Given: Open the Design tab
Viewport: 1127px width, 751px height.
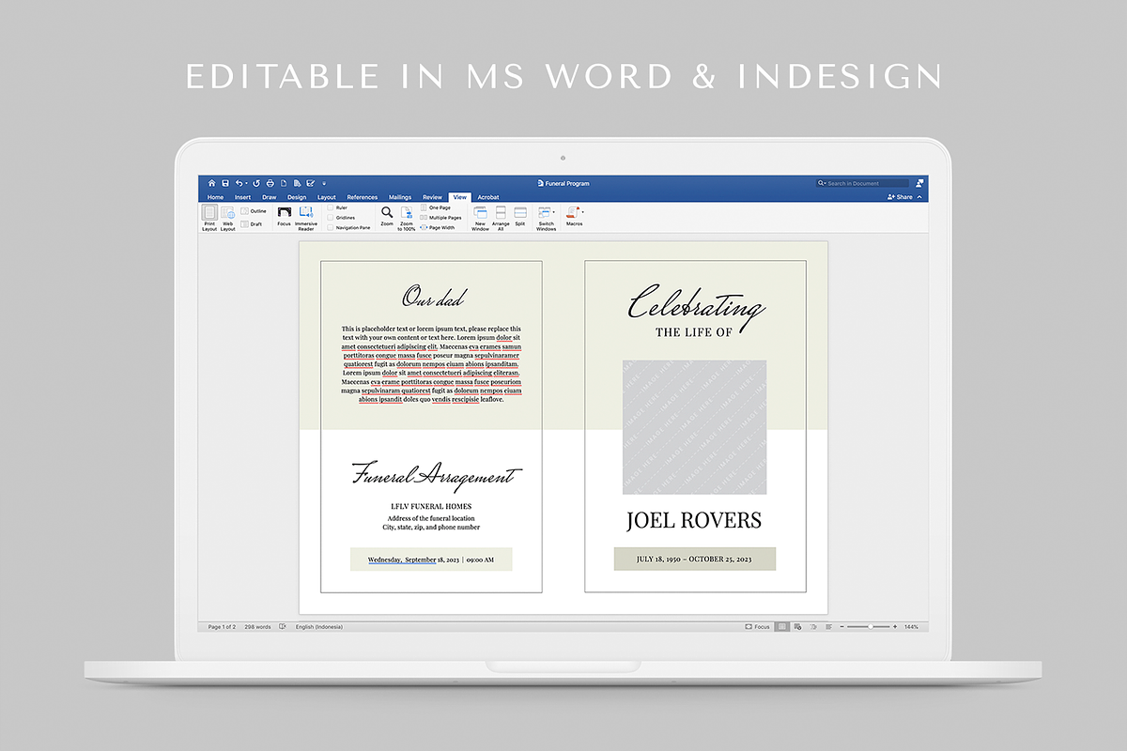Looking at the screenshot, I should coord(297,197).
